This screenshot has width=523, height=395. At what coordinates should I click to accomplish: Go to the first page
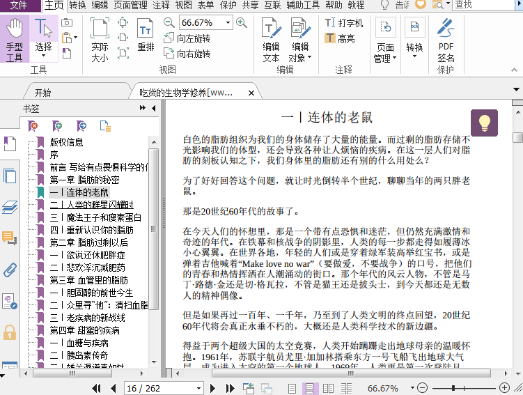click(x=96, y=388)
